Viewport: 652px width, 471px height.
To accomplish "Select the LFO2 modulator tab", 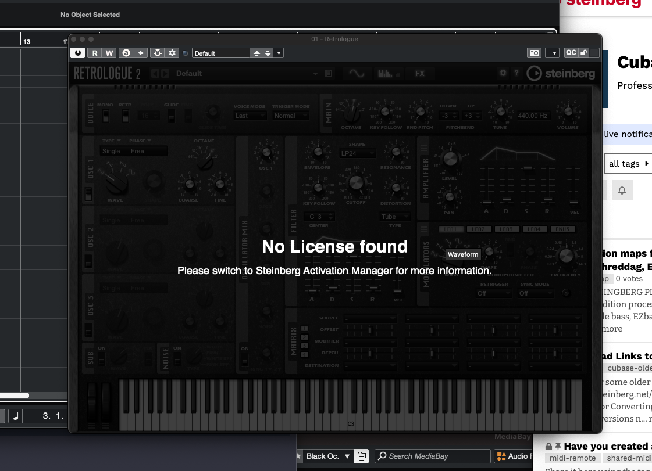I will coord(479,229).
